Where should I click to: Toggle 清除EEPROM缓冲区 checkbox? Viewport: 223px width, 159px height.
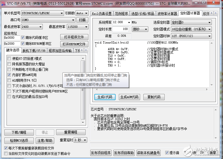pyautogui.click(x=23, y=44)
